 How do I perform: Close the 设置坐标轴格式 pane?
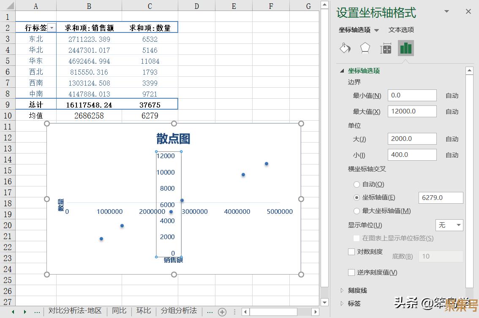(468, 12)
